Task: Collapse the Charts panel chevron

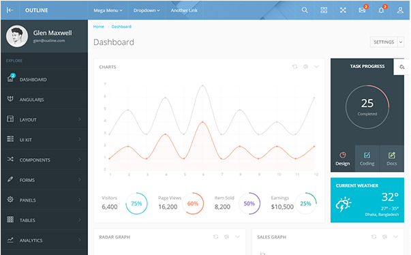Action: tap(317, 67)
